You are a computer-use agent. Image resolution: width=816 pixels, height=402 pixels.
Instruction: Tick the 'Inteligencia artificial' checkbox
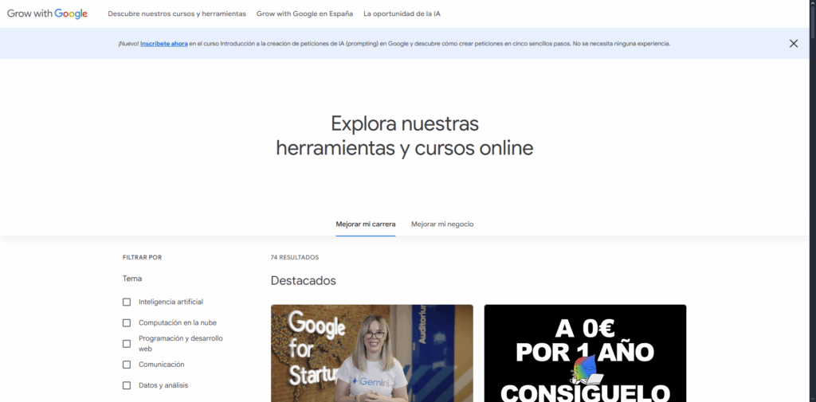pyautogui.click(x=127, y=302)
